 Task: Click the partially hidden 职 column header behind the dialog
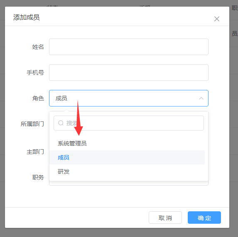[235, 8]
